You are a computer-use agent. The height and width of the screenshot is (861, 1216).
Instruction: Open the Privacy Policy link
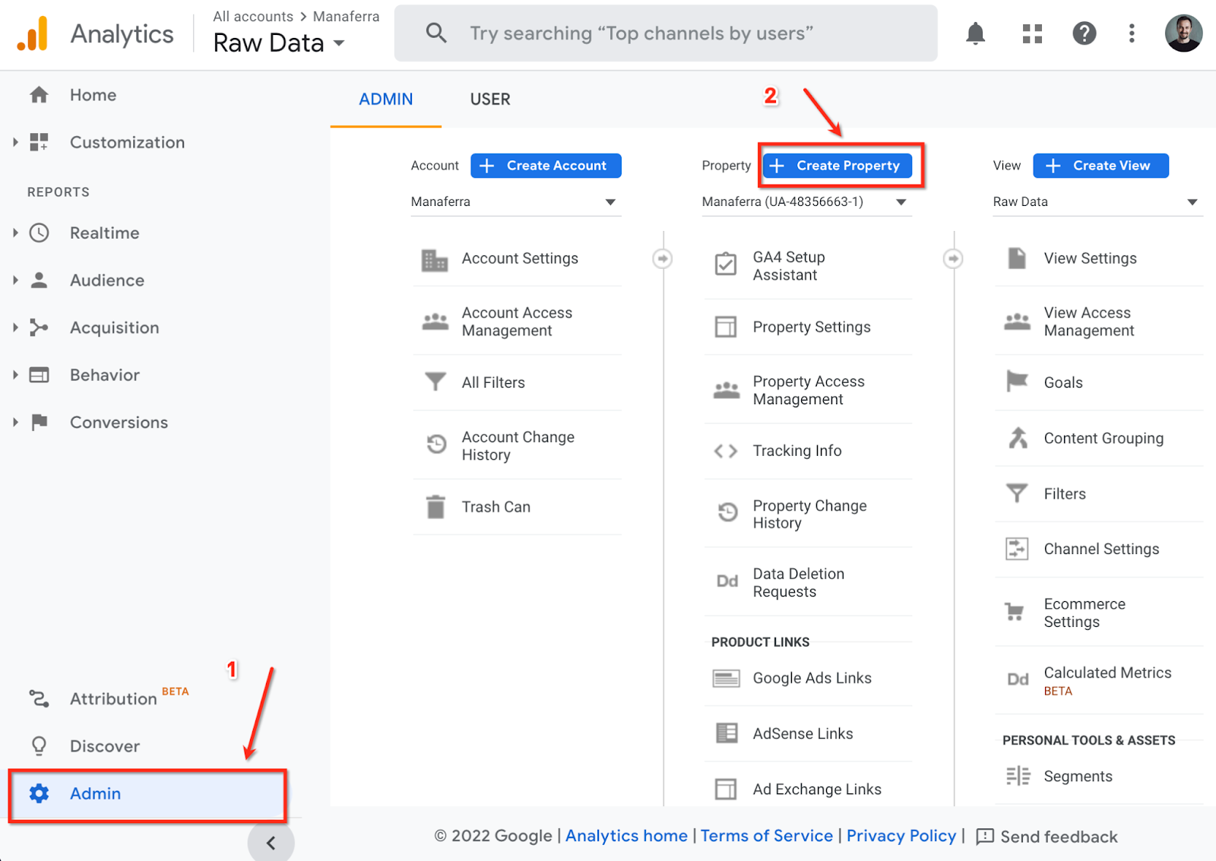[901, 836]
